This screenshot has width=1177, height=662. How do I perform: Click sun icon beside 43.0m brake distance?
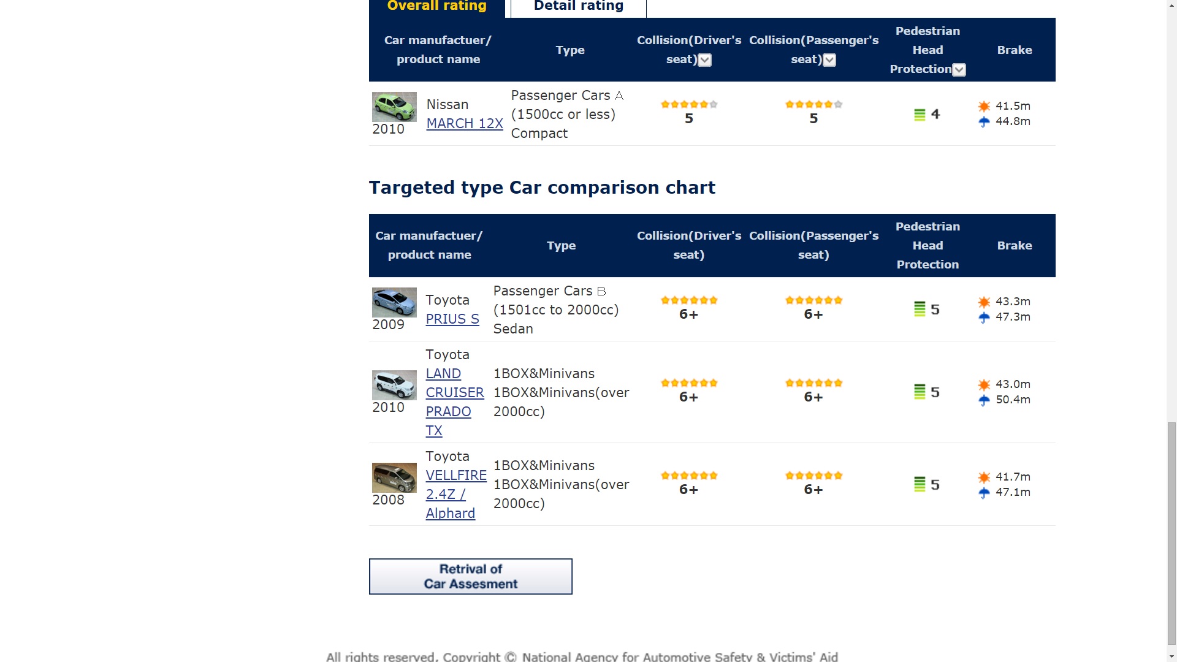pos(984,384)
